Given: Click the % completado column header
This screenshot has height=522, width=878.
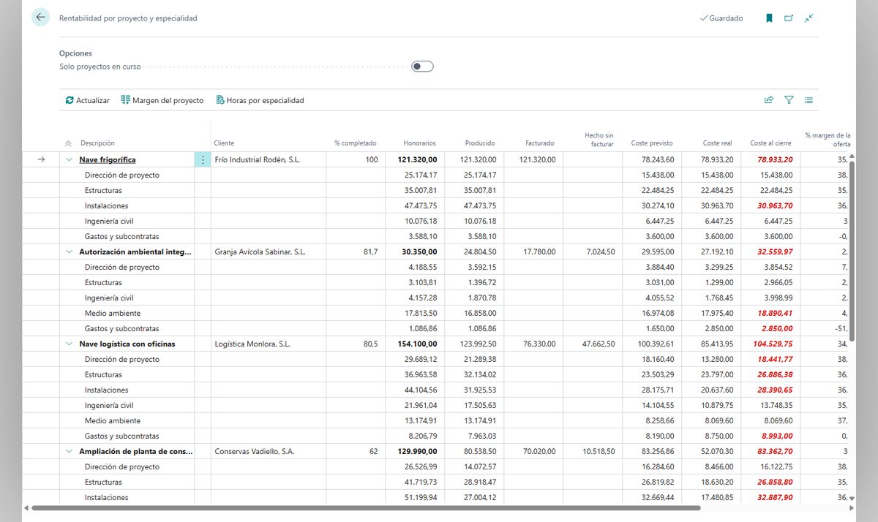Looking at the screenshot, I should pyautogui.click(x=356, y=143).
